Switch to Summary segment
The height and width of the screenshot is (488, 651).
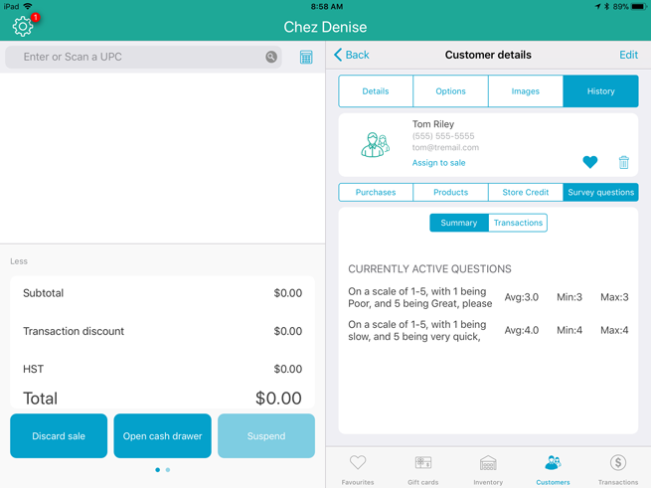click(x=459, y=223)
